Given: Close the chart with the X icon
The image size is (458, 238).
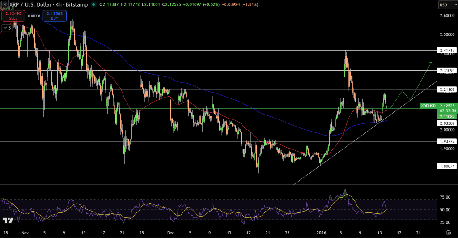Looking at the screenshot, I should click(4, 4).
